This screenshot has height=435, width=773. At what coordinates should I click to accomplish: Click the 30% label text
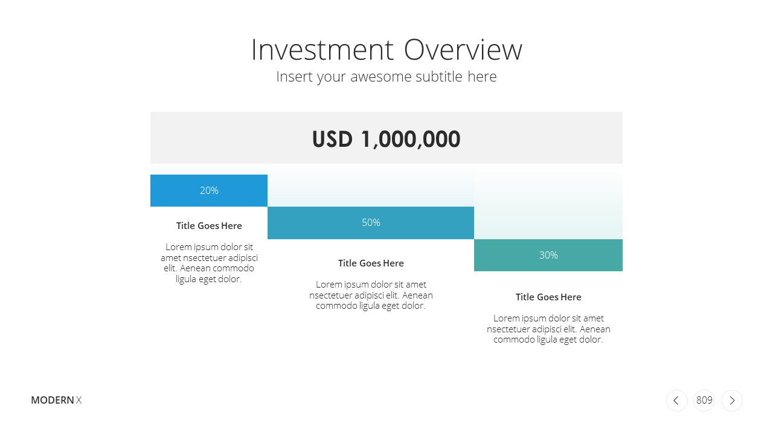(x=548, y=255)
